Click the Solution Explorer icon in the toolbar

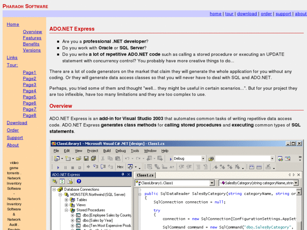point(280,159)
